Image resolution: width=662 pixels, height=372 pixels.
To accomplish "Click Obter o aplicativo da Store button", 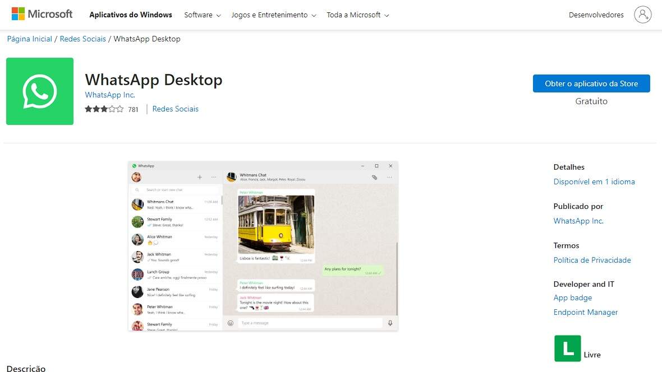I will (591, 83).
